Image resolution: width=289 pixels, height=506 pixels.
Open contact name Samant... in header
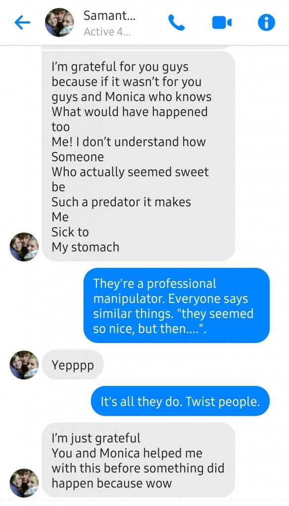coord(109,15)
